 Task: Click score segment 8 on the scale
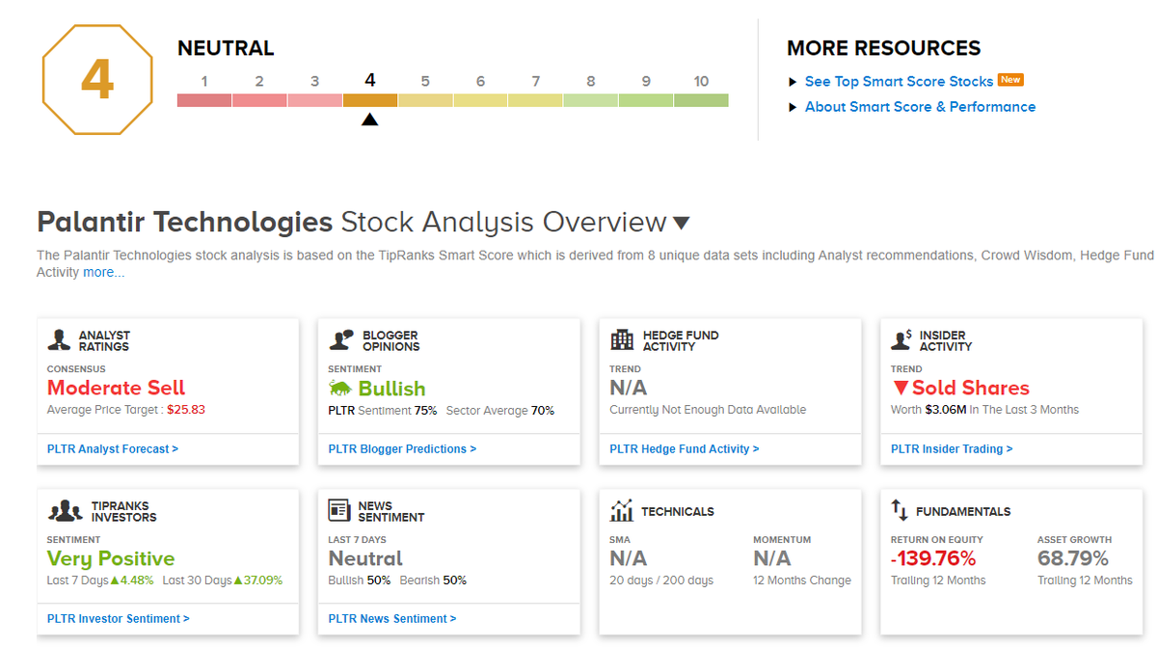(x=591, y=100)
